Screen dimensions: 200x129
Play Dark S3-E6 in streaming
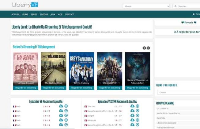[x=66, y=115]
